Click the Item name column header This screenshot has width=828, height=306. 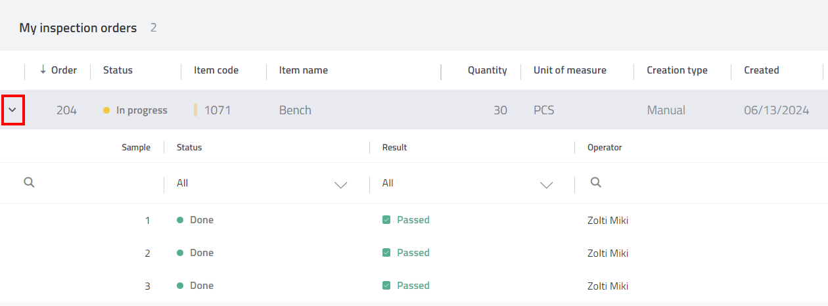click(303, 70)
